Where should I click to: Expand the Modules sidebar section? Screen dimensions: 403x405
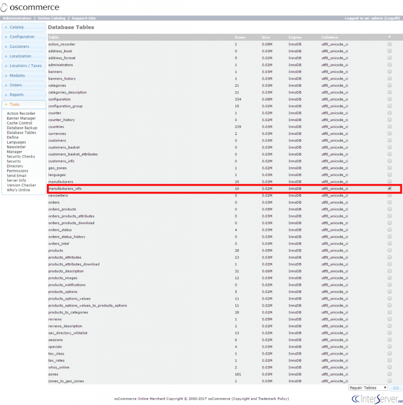point(24,76)
